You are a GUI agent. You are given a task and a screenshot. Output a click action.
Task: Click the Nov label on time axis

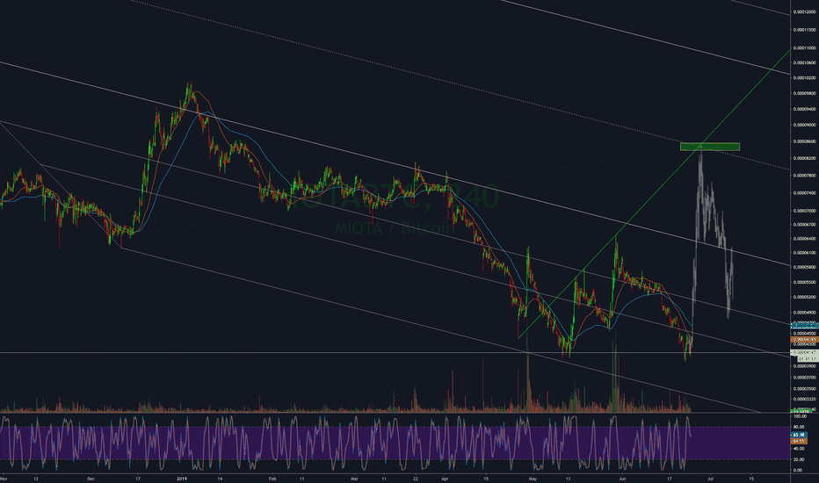tap(4, 478)
